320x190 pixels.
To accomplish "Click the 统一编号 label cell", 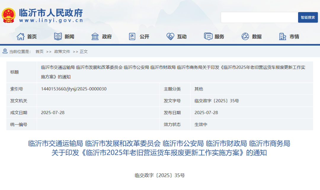I will coord(22,124).
